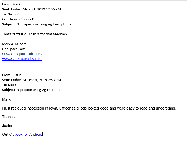Click the 'Thanks' closing line

click(8, 117)
